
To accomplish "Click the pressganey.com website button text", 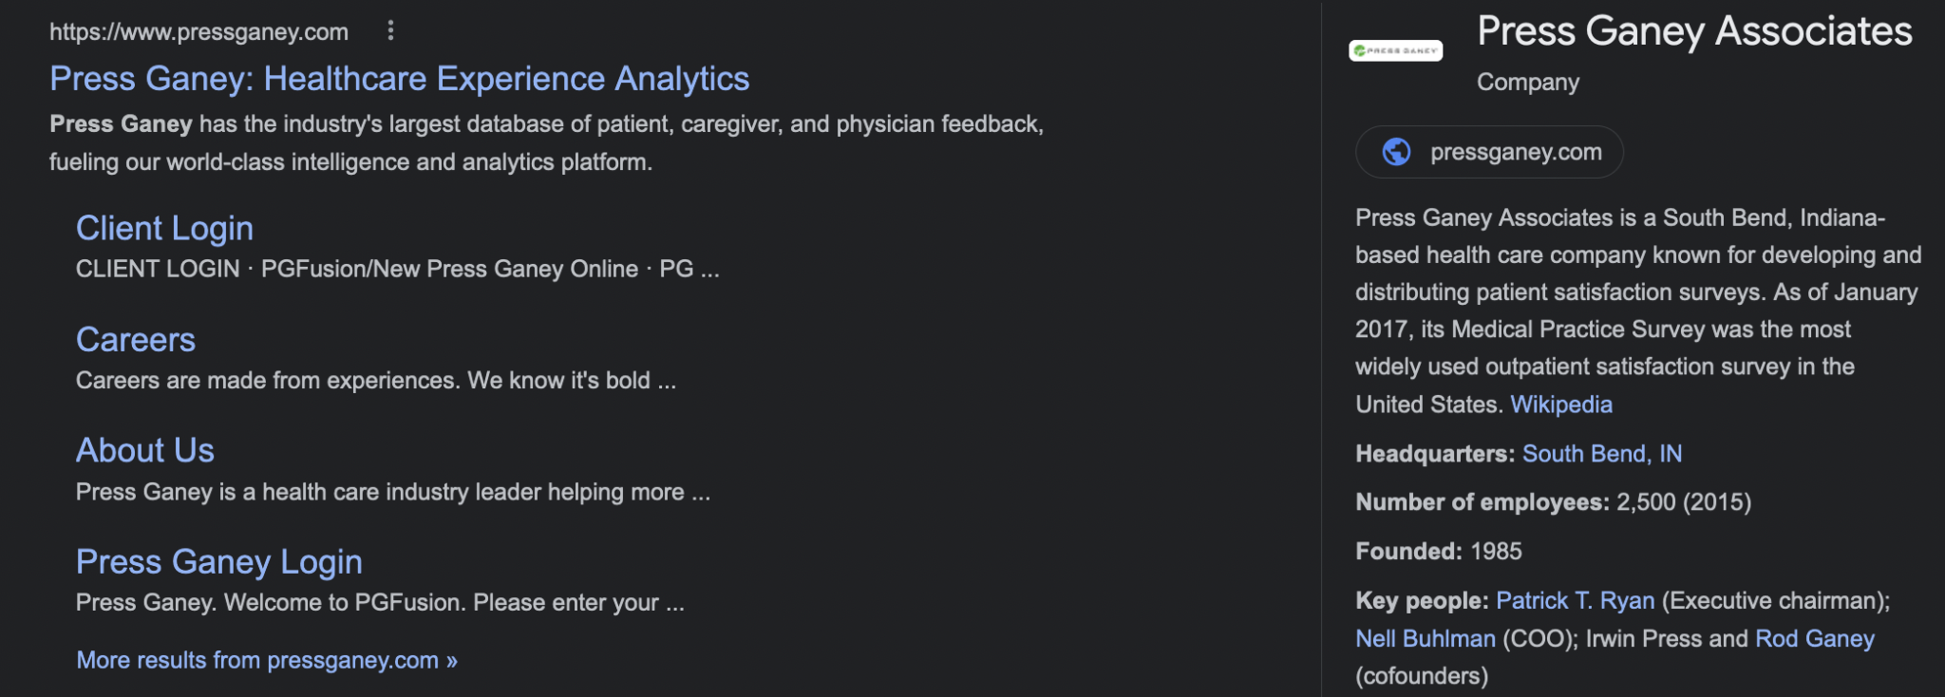I will pyautogui.click(x=1516, y=152).
